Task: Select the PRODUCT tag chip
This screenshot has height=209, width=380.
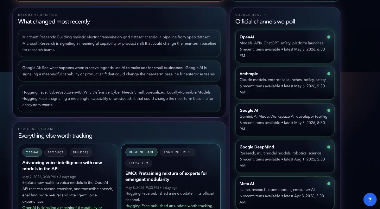Action: click(x=56, y=152)
